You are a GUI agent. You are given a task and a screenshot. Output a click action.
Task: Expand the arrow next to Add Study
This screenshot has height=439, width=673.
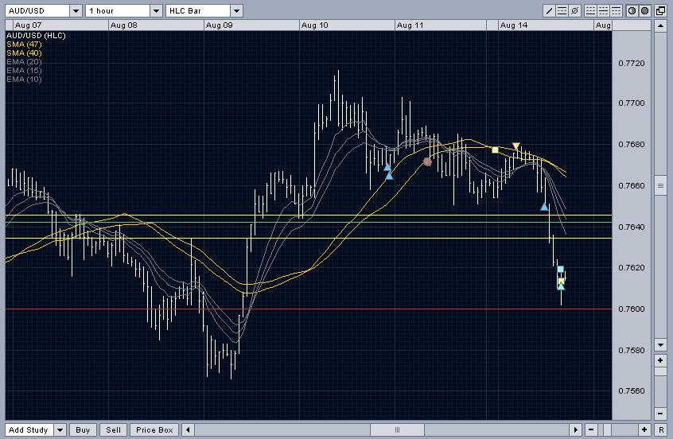click(x=60, y=429)
